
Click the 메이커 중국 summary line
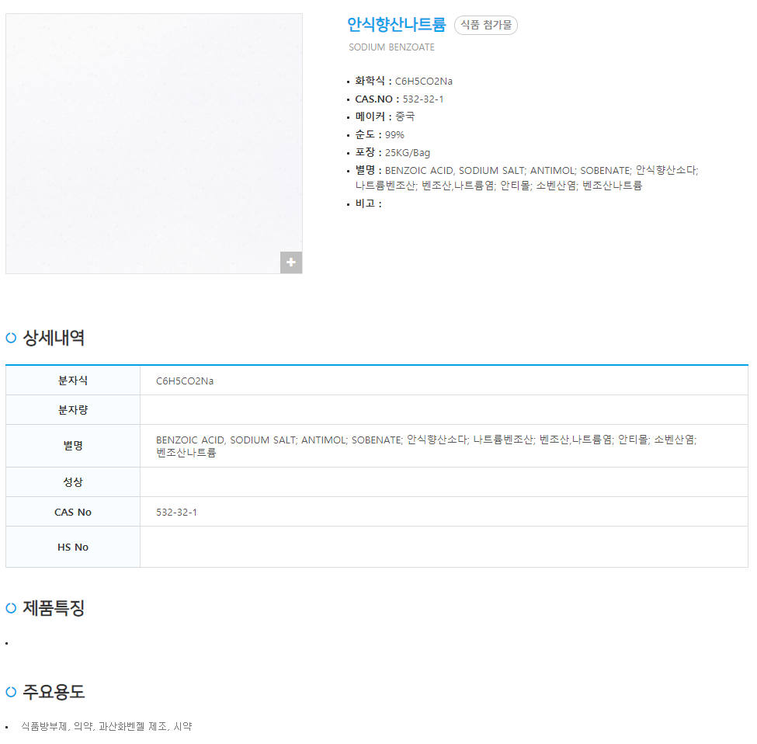[x=384, y=116]
